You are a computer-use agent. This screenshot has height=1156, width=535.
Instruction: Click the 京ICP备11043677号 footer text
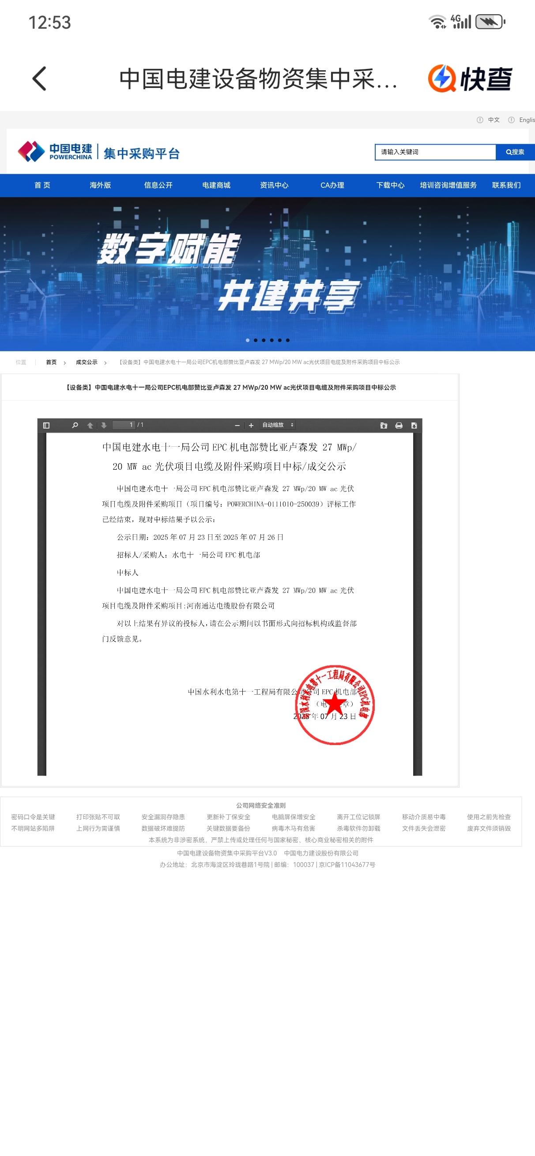[x=347, y=865]
